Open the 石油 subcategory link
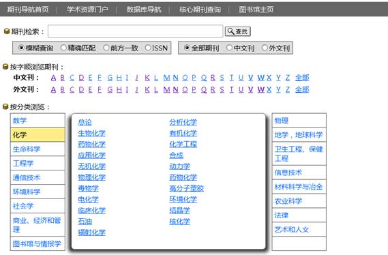This screenshot has width=388, height=255. pos(85,222)
